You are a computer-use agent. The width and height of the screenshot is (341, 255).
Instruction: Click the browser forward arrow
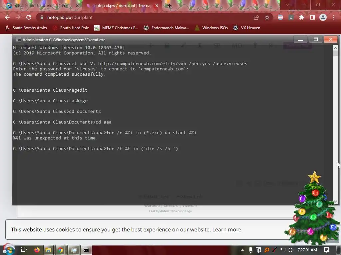click(x=18, y=17)
